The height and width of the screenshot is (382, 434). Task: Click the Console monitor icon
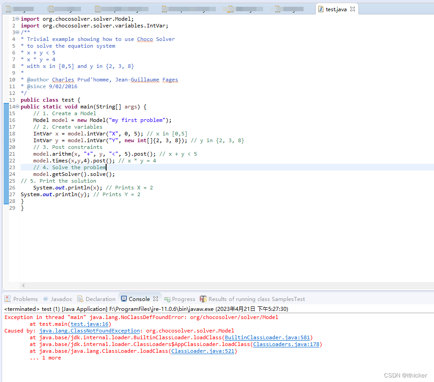pos(124,299)
